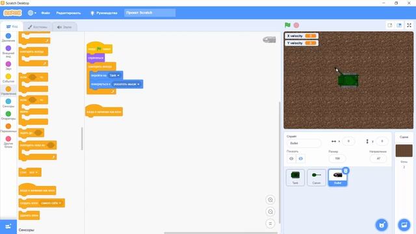Enter full screen stage mode

pos(409,25)
